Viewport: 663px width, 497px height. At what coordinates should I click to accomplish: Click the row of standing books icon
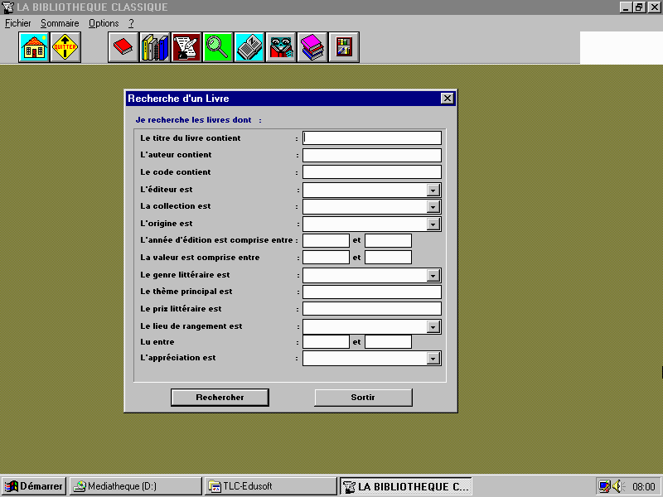coord(154,48)
